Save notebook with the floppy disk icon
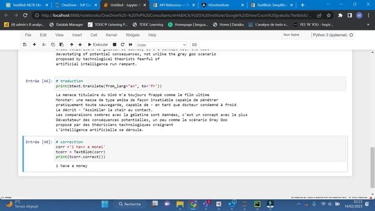 point(25,45)
